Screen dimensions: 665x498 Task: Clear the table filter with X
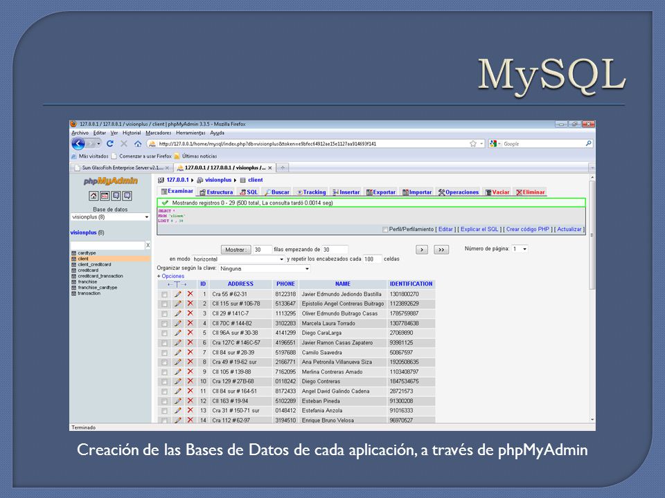[148, 245]
